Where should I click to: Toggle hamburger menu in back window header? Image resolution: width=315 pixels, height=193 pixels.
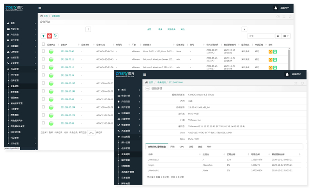coord(40,8)
